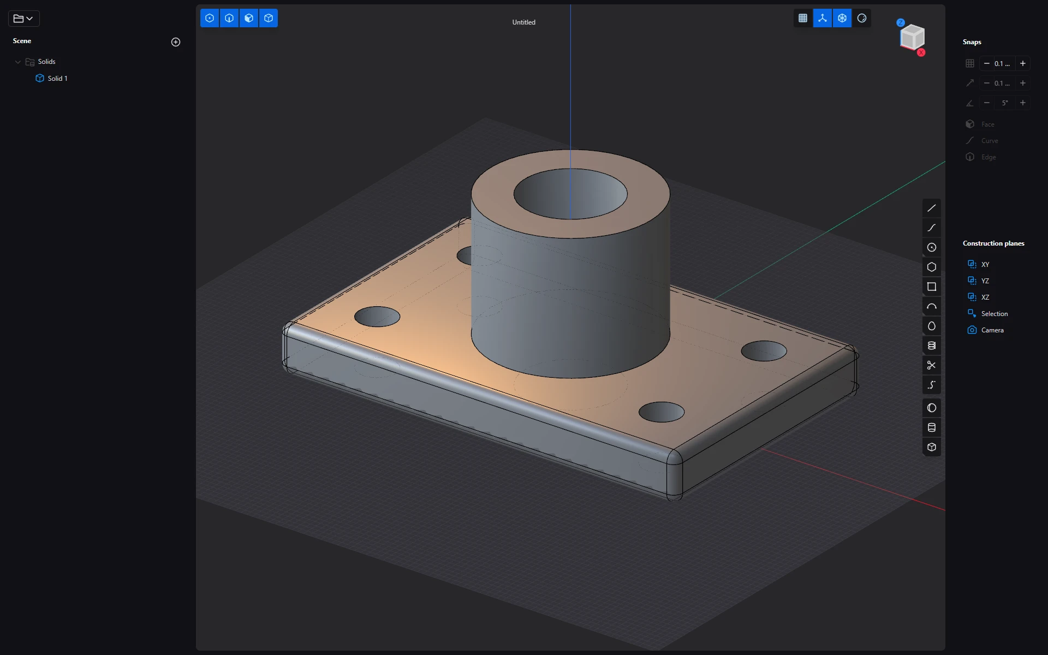The width and height of the screenshot is (1048, 655).
Task: Enable Edge snapping
Action: [981, 157]
